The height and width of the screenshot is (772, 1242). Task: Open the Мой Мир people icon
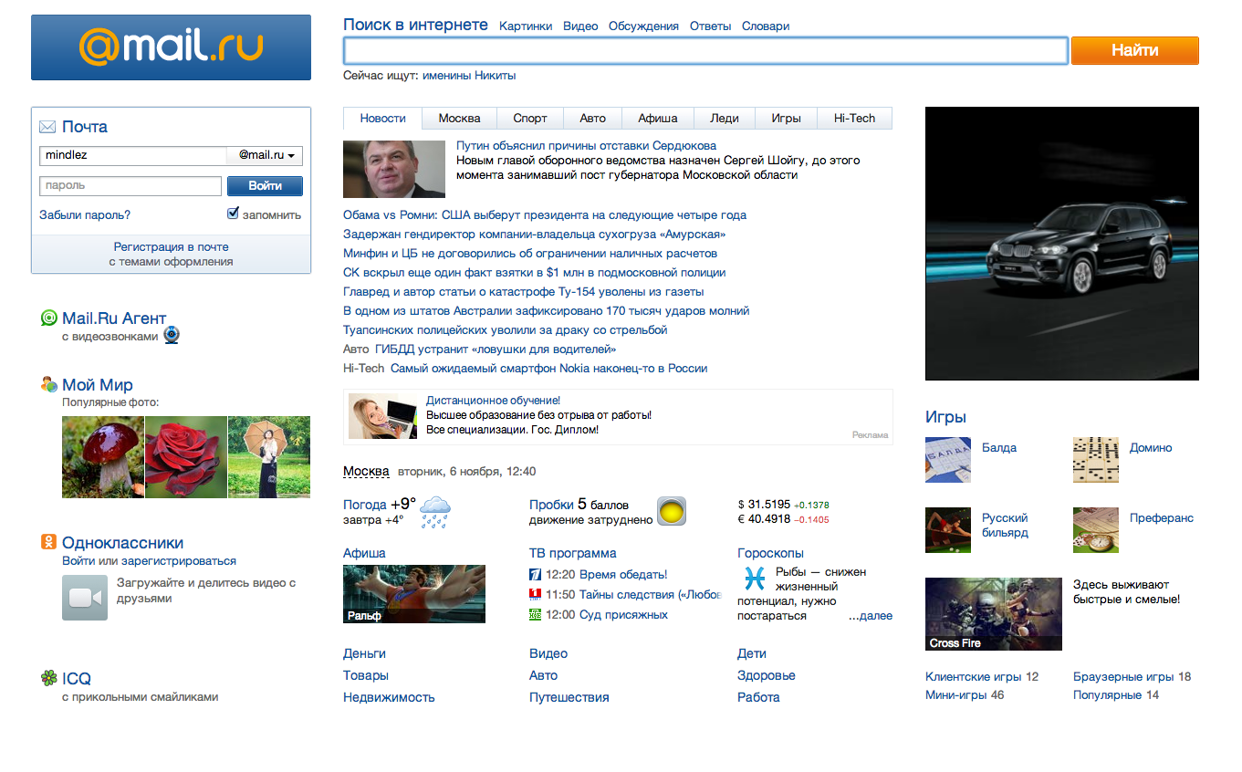(x=49, y=385)
